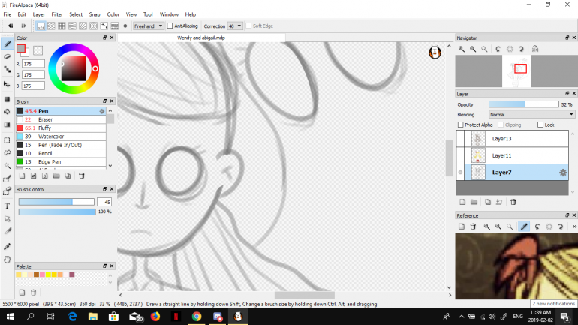Adjust the layer Opacity slider
This screenshot has height=325, width=578.
tap(523, 104)
